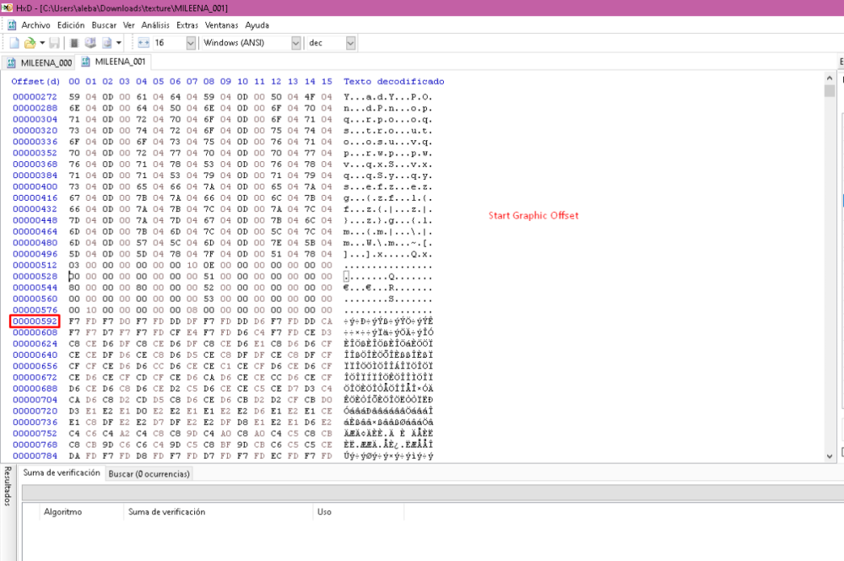Open the Windows (ANSI) charset dropdown
Image resolution: width=844 pixels, height=561 pixels.
click(x=295, y=42)
